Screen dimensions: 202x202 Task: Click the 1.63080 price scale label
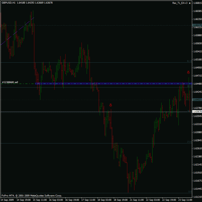point(197,132)
